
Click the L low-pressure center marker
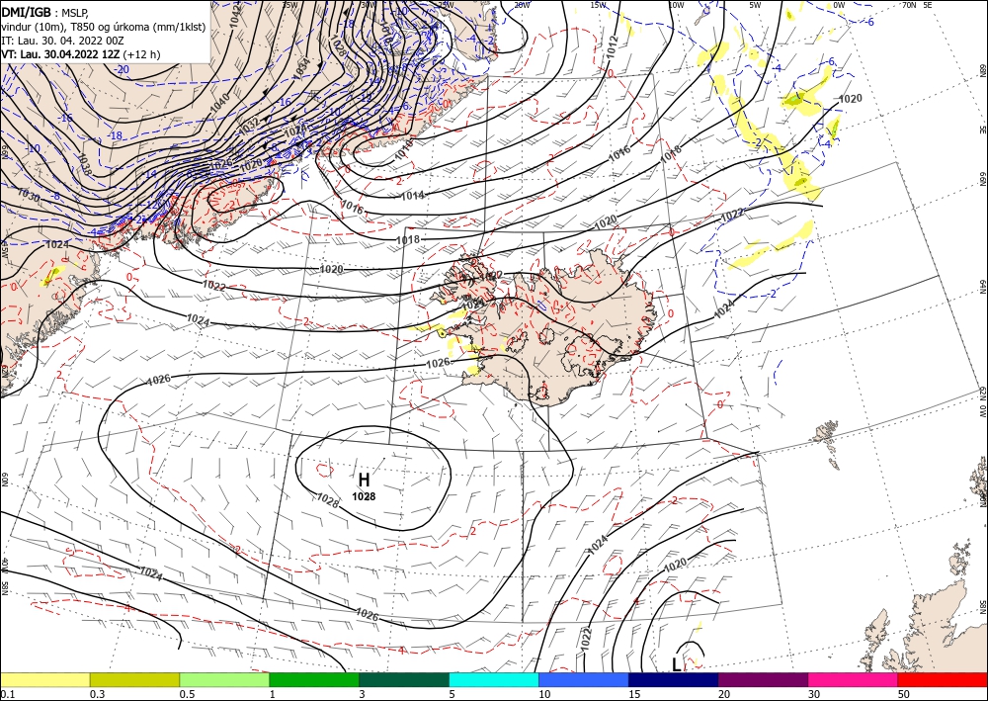pyautogui.click(x=676, y=664)
